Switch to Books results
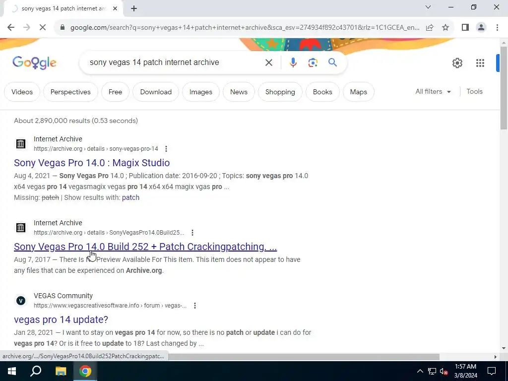The height and width of the screenshot is (381, 508). 322,92
